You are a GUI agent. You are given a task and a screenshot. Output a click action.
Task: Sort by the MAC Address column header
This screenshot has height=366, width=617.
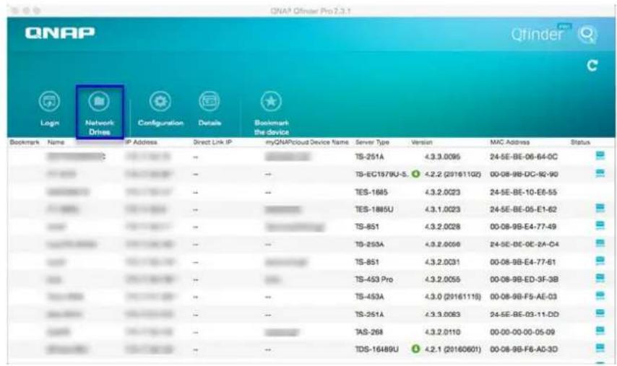[x=509, y=142]
